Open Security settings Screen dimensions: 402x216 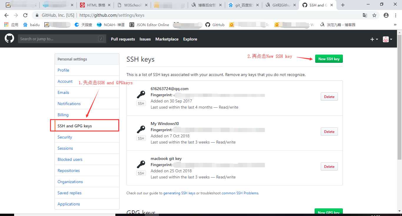pyautogui.click(x=87, y=137)
